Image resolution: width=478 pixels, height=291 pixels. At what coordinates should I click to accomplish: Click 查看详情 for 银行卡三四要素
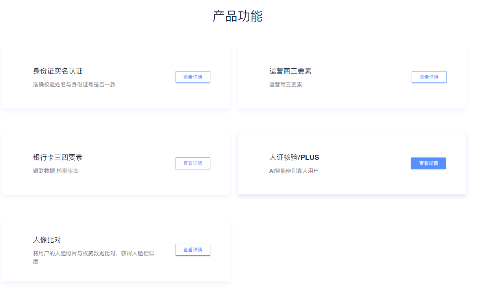(193, 163)
